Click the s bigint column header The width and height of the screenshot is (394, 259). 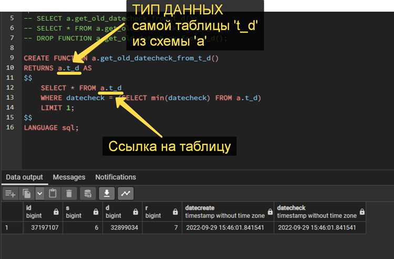[x=82, y=212]
